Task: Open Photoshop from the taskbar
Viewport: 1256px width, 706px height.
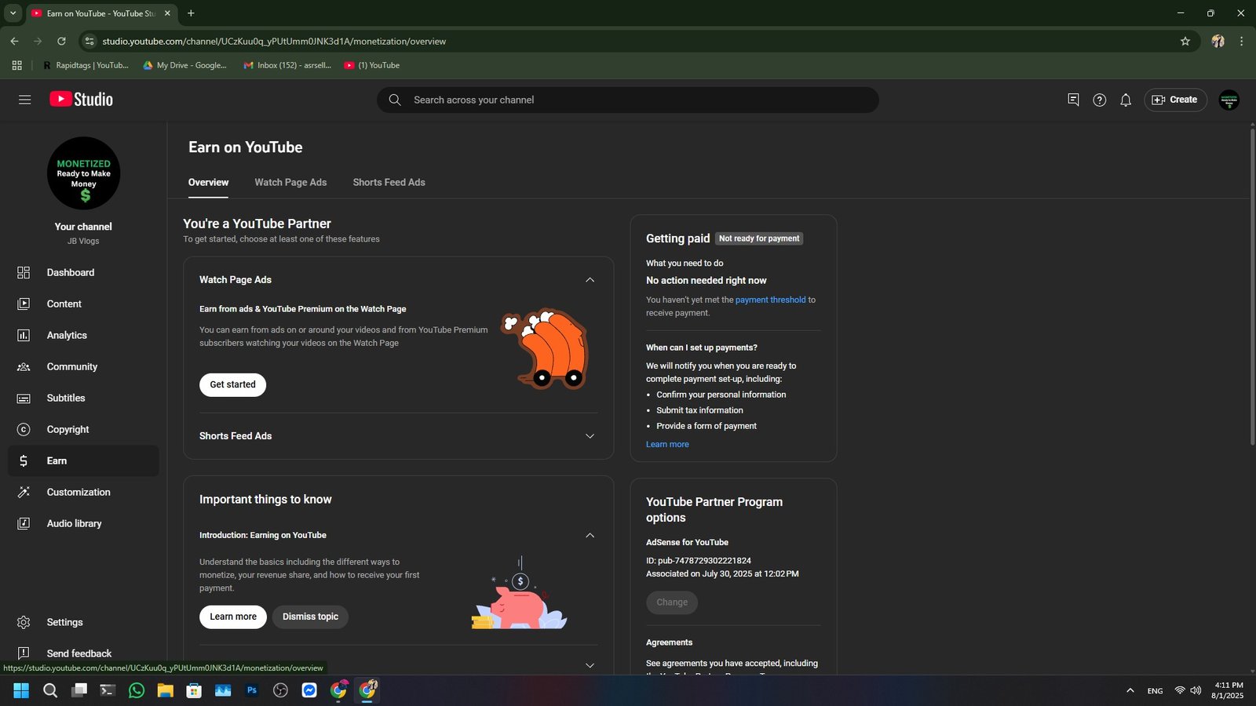Action: [252, 690]
